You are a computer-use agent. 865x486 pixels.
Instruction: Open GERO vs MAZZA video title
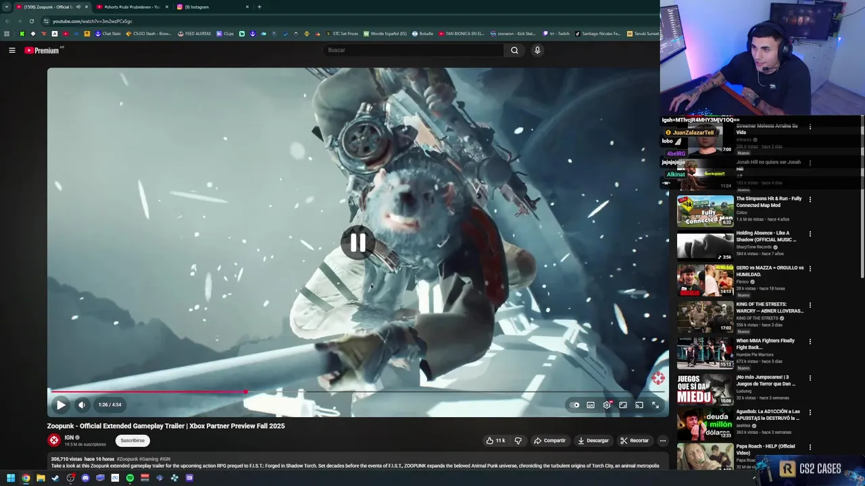(x=770, y=271)
